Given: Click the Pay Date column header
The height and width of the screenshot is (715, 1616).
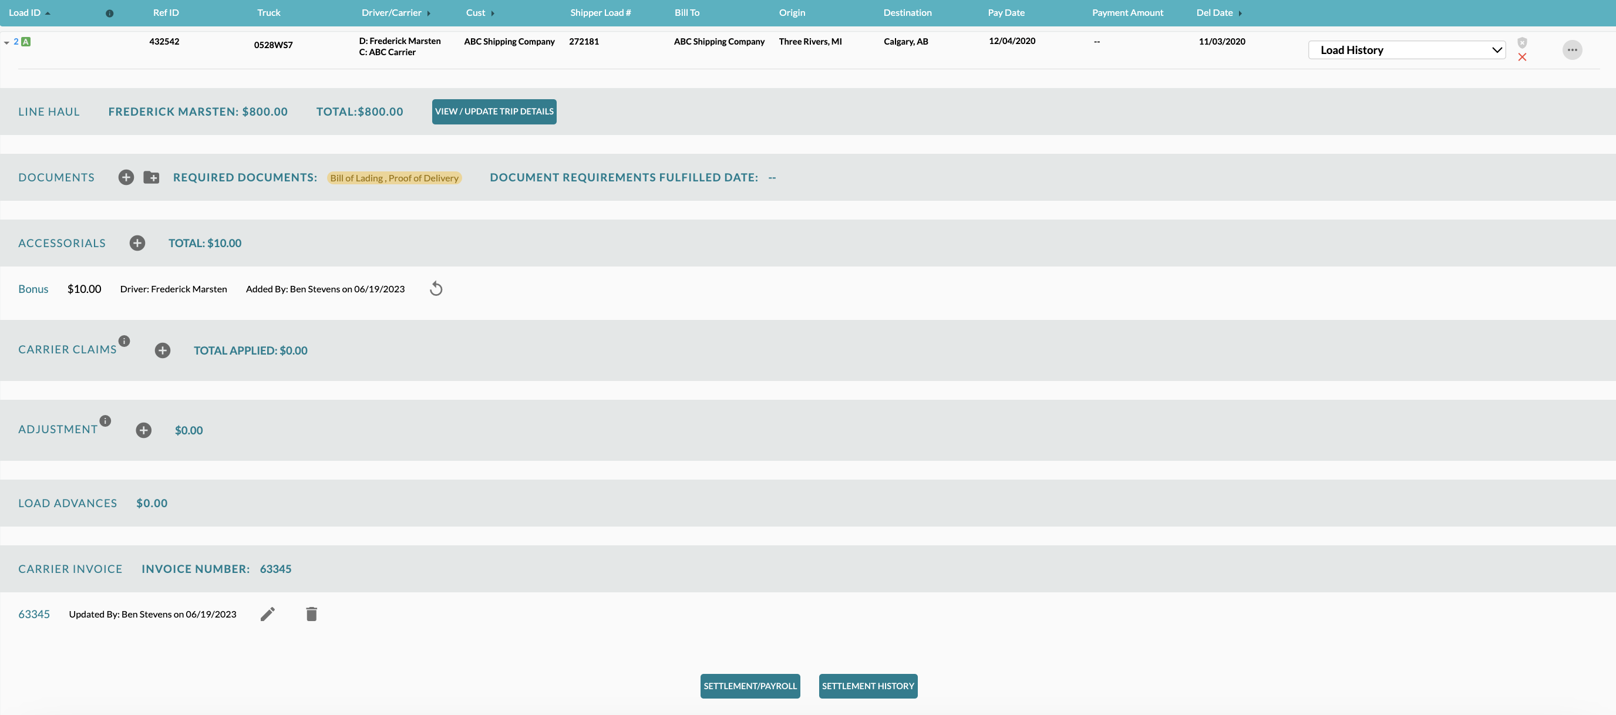Looking at the screenshot, I should click(1006, 12).
